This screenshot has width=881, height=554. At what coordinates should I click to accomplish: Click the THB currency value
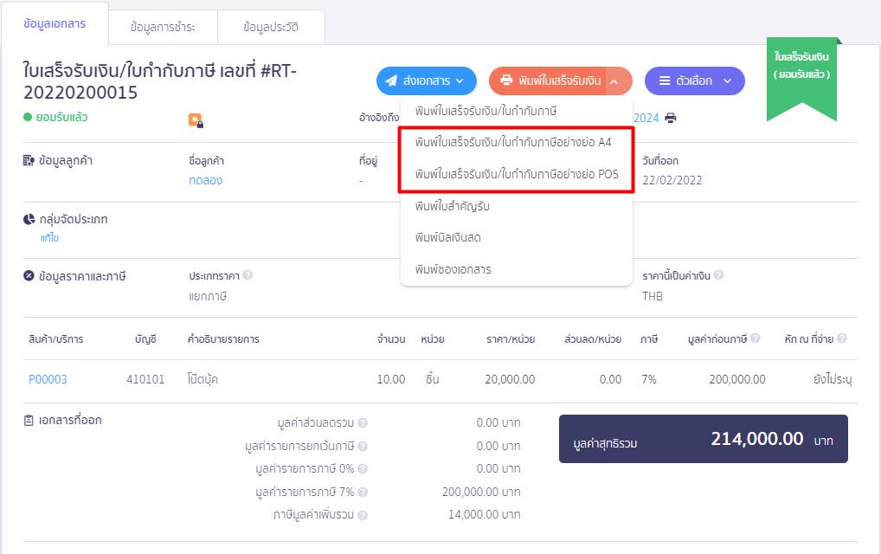[x=653, y=296]
